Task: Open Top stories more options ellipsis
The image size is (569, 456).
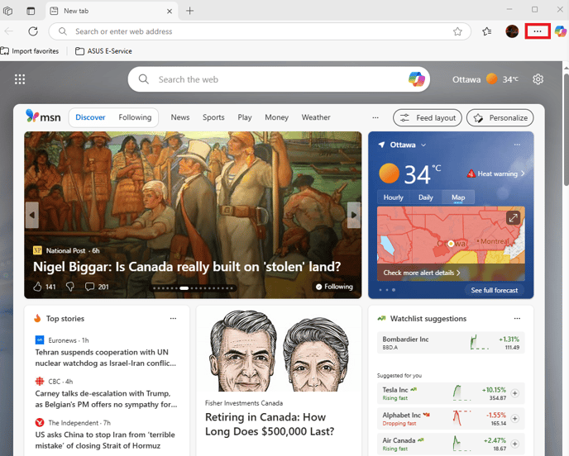Action: point(173,319)
